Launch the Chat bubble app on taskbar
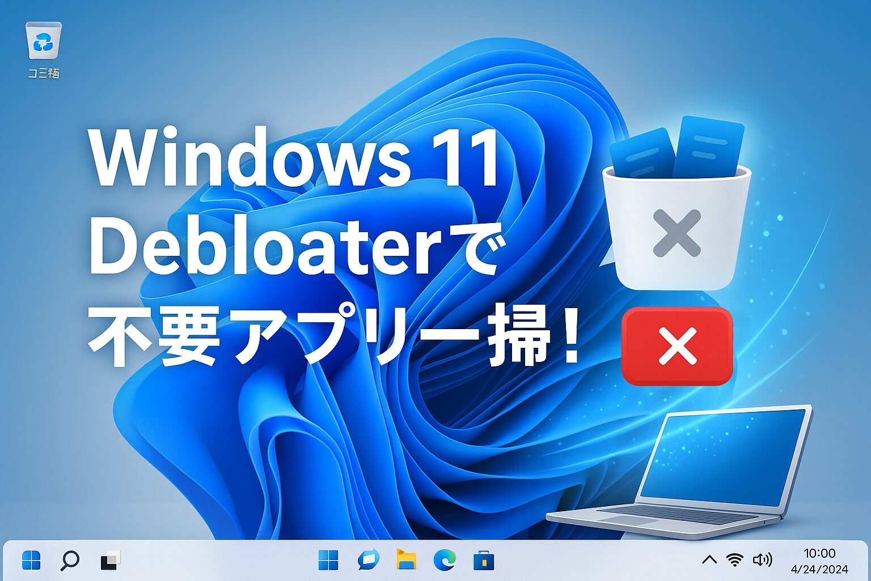This screenshot has width=871, height=581. click(x=368, y=561)
